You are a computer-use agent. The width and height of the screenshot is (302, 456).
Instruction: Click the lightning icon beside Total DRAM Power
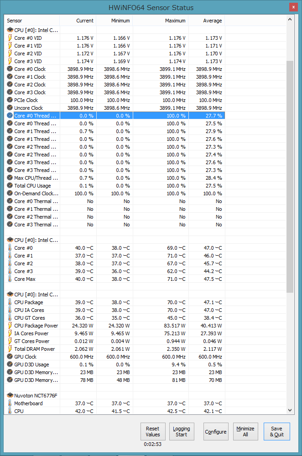(x=10, y=349)
